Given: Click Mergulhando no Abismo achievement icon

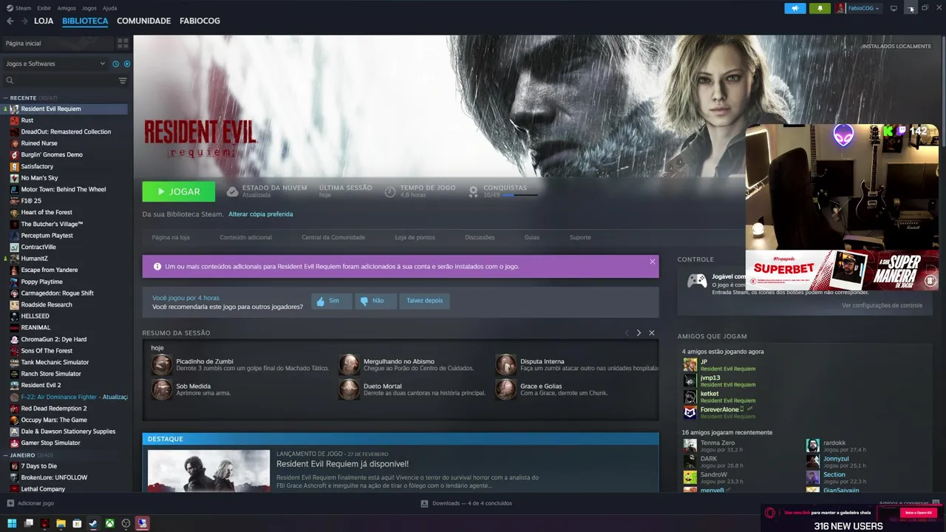Looking at the screenshot, I should [349, 364].
